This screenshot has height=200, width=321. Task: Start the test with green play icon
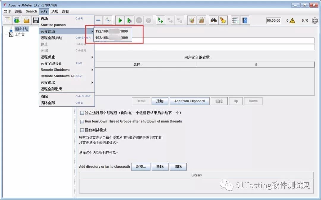click(x=120, y=20)
